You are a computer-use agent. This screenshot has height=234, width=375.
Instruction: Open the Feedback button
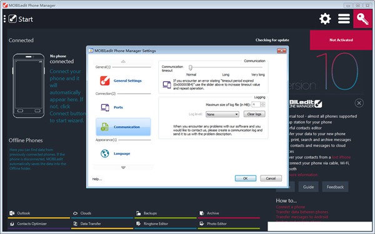point(335,187)
